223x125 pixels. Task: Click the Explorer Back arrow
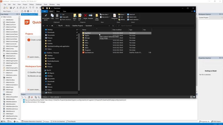click(43, 26)
